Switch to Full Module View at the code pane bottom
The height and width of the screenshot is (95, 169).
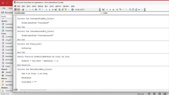point(16,90)
